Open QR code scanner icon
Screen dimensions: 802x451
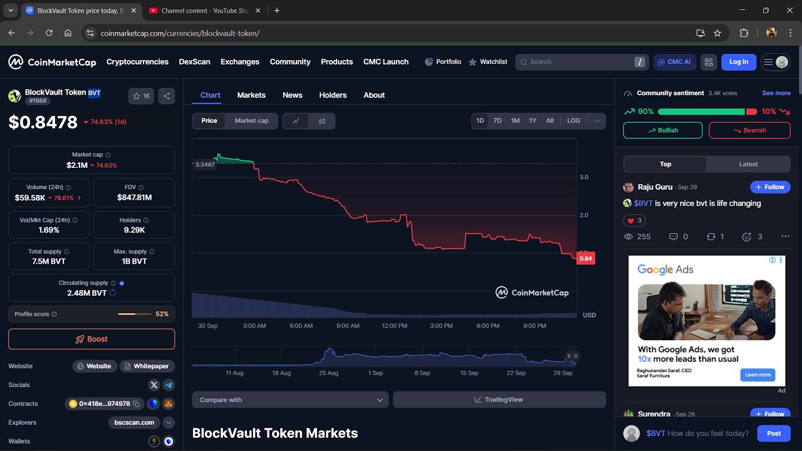[709, 62]
